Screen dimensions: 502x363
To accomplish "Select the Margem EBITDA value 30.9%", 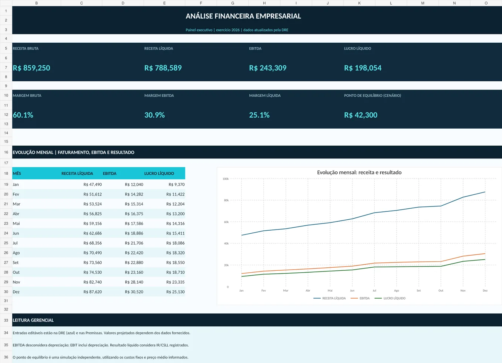I will coord(154,115).
